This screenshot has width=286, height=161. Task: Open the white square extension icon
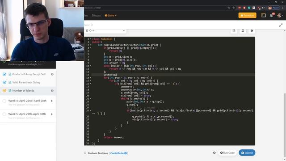pos(254,8)
